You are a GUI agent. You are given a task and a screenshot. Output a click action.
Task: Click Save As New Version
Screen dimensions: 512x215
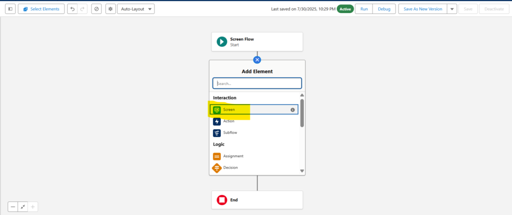coord(422,9)
